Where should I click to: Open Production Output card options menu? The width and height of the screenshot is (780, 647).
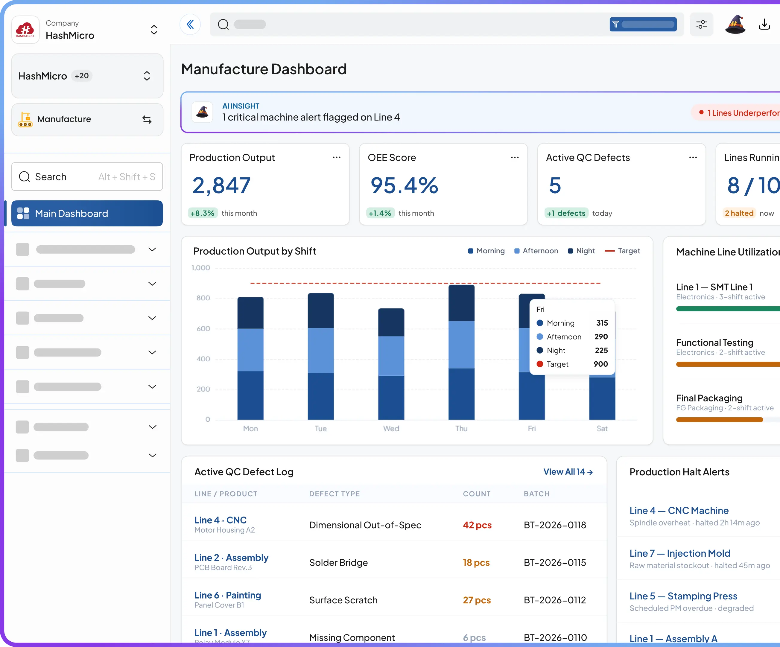337,157
